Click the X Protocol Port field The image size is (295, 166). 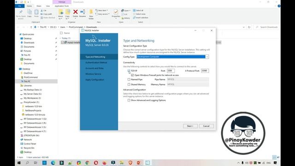[x=205, y=71]
